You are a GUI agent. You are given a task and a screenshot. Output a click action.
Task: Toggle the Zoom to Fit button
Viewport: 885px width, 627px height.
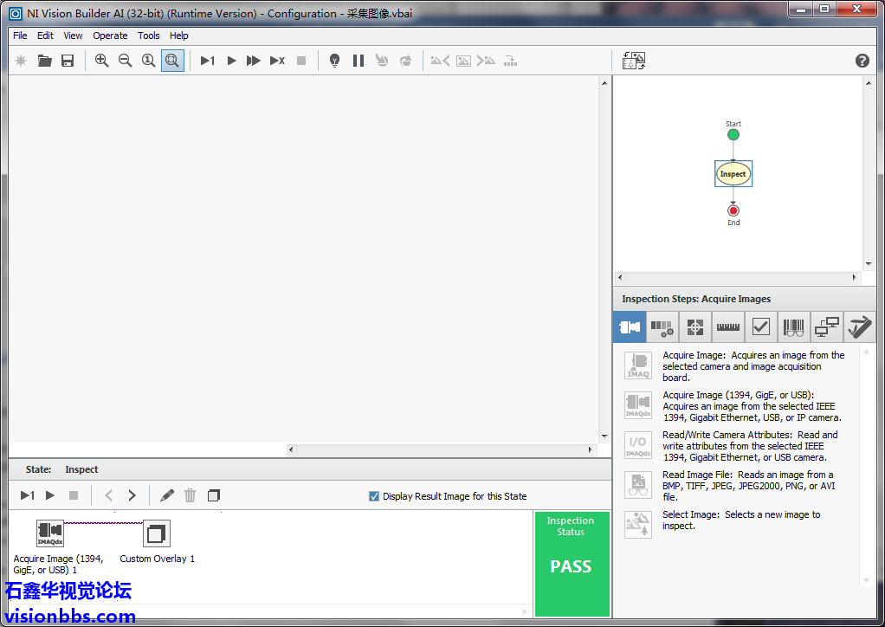tap(172, 61)
